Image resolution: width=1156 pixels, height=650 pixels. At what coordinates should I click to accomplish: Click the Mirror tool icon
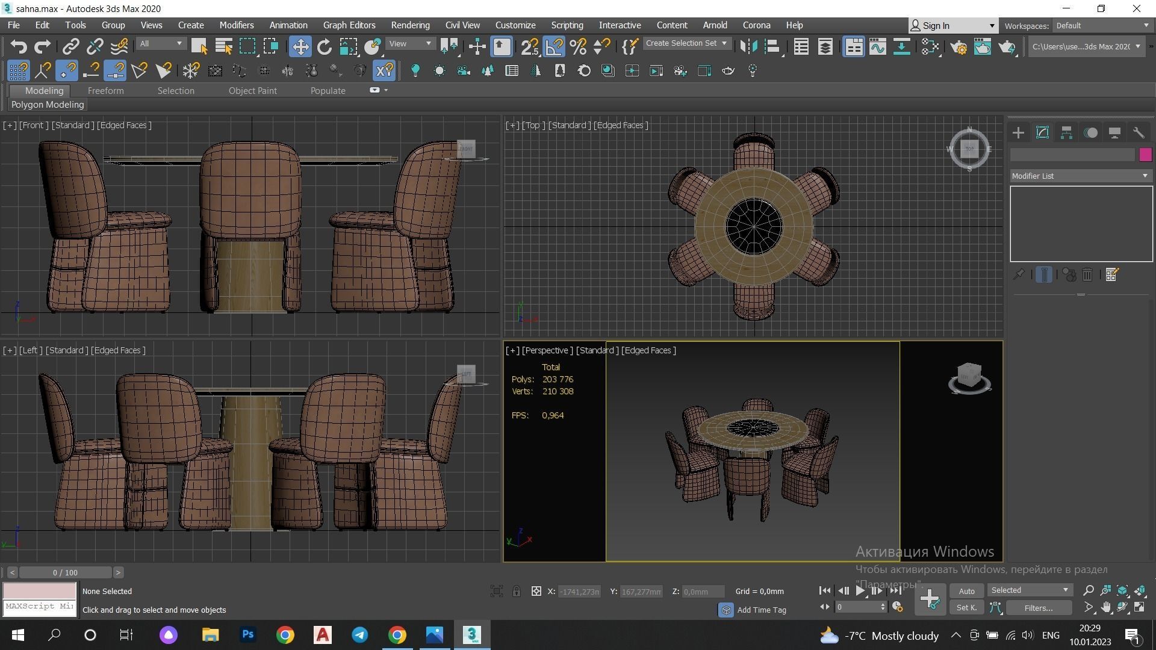point(748,46)
